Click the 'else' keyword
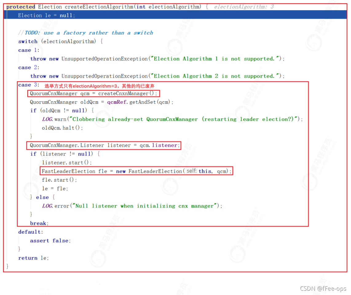Image resolution: width=351 pixels, height=295 pixels. (42, 197)
